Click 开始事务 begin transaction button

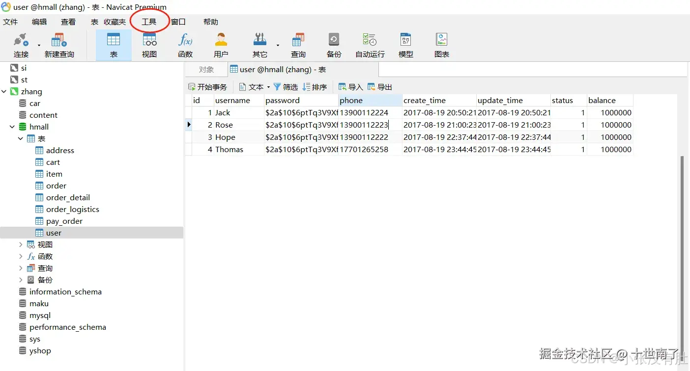tap(207, 87)
